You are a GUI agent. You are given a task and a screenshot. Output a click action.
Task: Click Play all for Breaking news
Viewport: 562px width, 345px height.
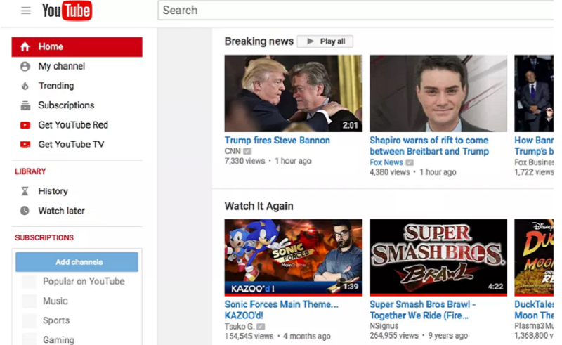pos(325,41)
